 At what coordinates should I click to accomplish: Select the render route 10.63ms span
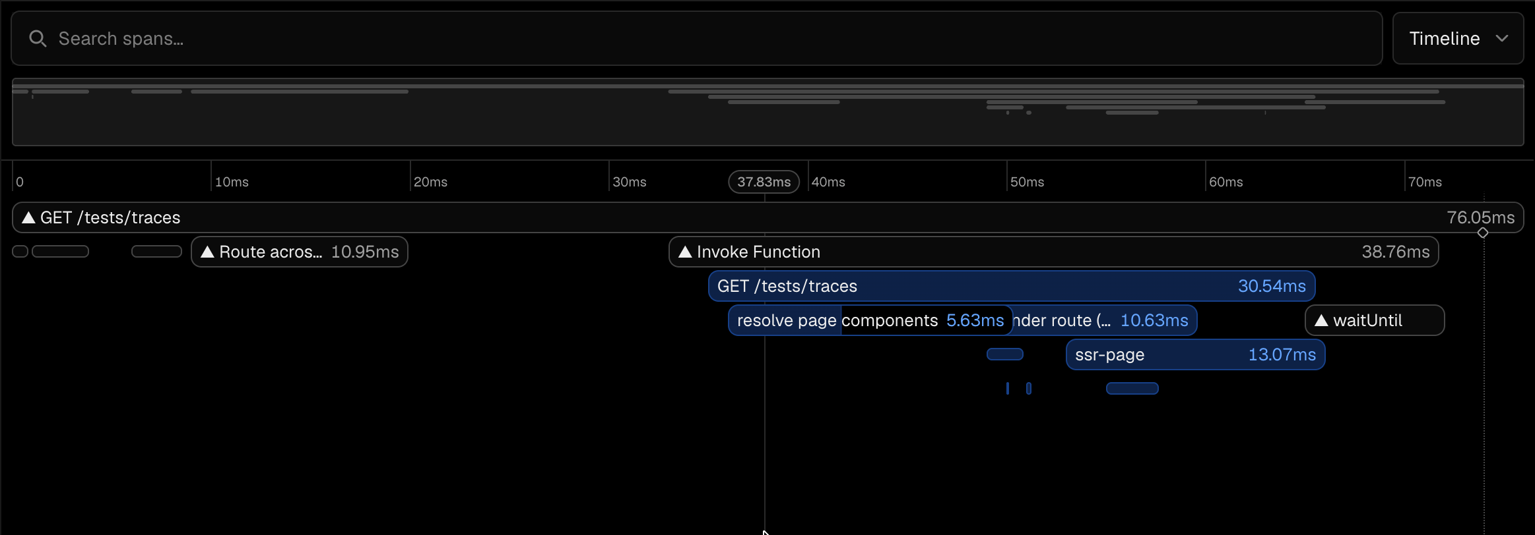pyautogui.click(x=1105, y=320)
